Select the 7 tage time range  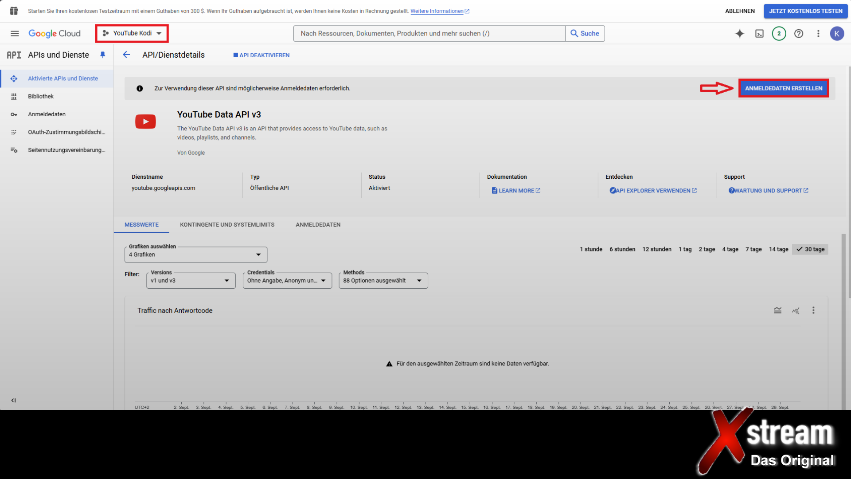(x=753, y=249)
